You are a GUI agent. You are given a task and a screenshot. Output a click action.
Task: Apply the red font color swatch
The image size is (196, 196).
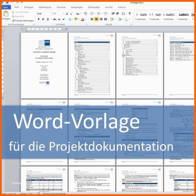click(82, 19)
